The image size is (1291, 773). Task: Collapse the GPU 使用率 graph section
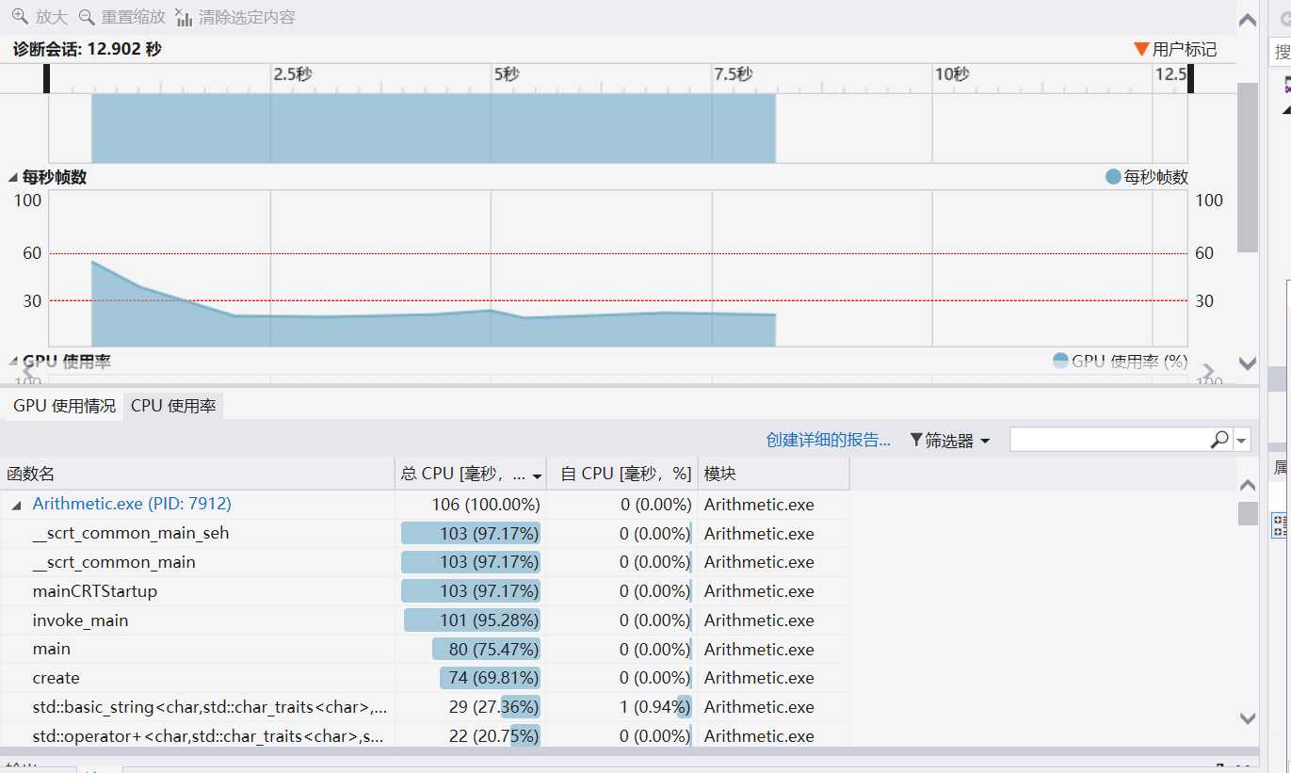tap(13, 362)
